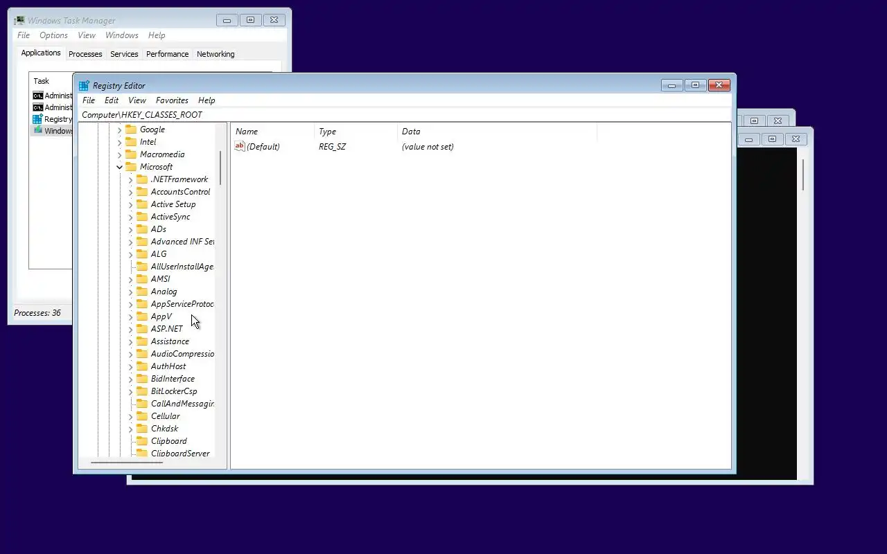Screen dimensions: 887x554
Task: Click the Registry task icon in Task Manager
Action: [x=37, y=119]
